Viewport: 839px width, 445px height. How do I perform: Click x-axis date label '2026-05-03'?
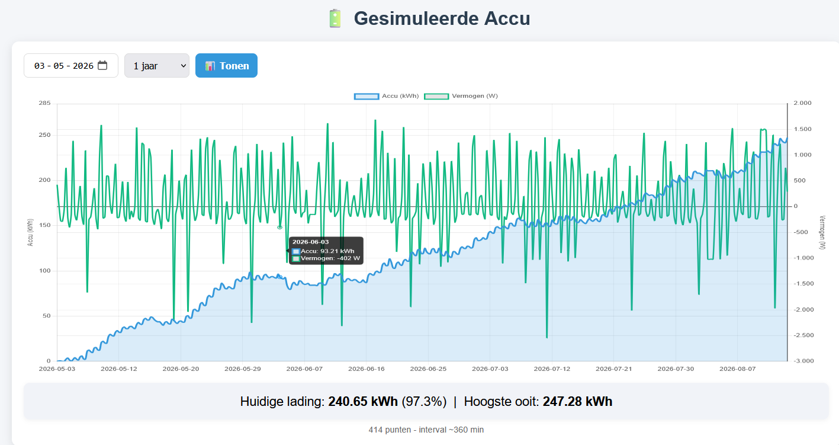click(57, 369)
